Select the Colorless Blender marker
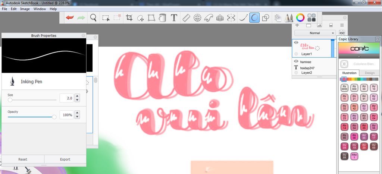 (344, 64)
